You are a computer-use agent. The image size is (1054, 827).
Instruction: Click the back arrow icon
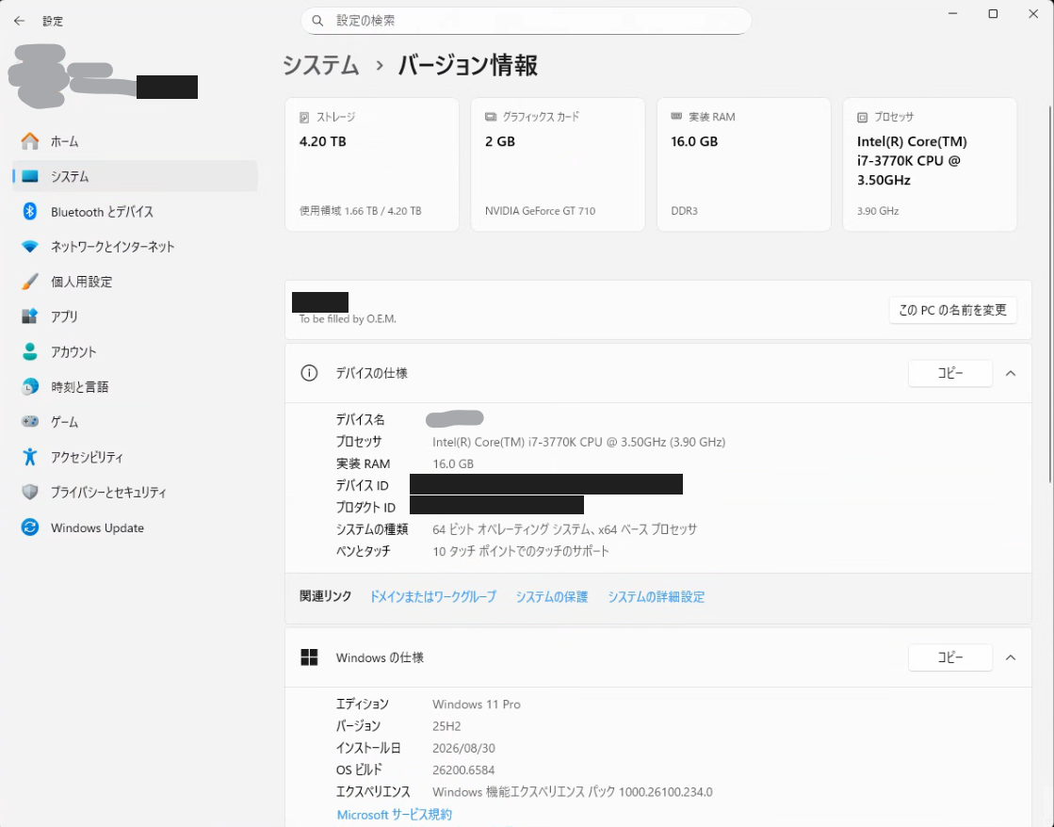click(x=19, y=21)
